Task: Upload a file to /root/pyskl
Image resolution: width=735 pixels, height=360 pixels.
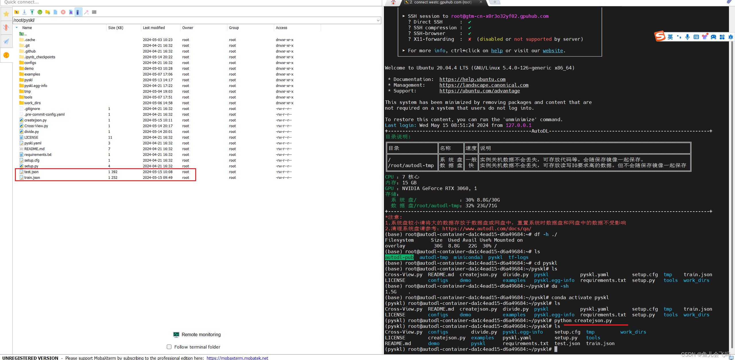Action: tap(32, 12)
